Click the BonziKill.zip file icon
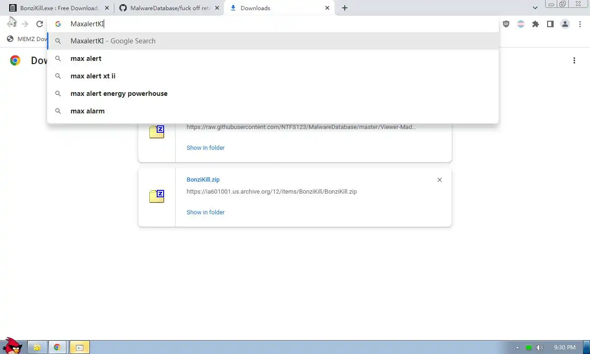The height and width of the screenshot is (354, 590). 157,196
